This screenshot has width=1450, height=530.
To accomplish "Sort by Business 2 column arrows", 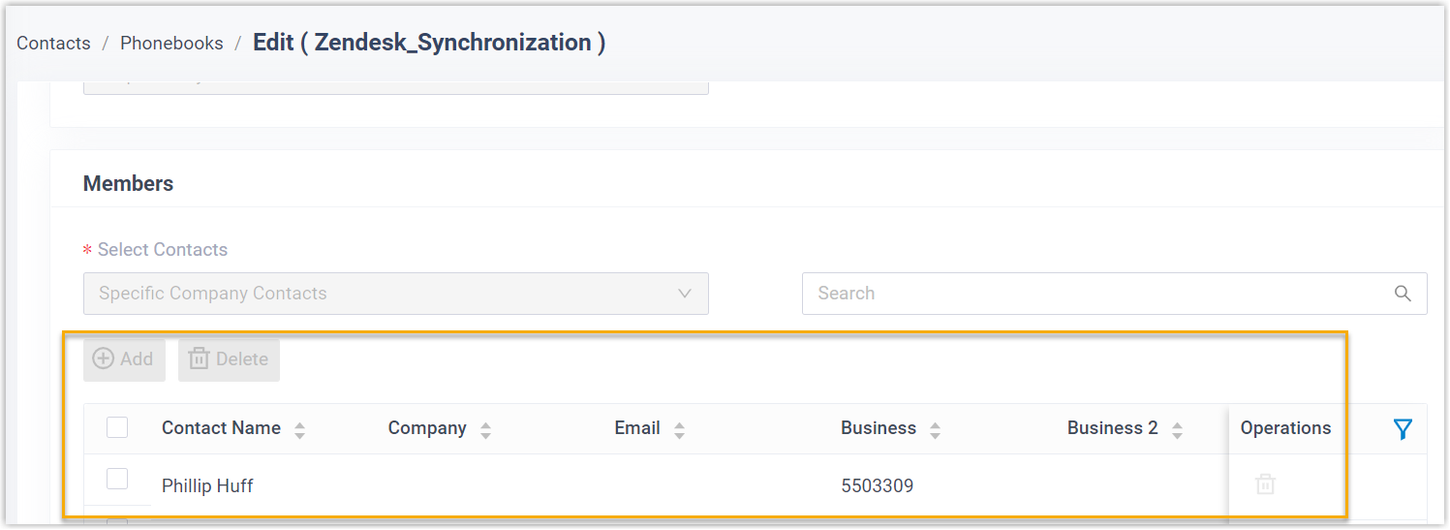I will tap(1177, 430).
